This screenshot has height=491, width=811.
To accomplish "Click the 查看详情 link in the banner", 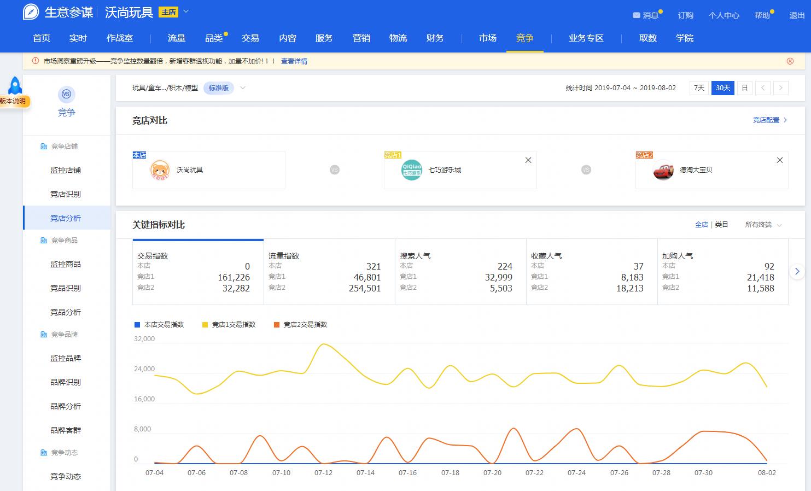I will tap(294, 61).
